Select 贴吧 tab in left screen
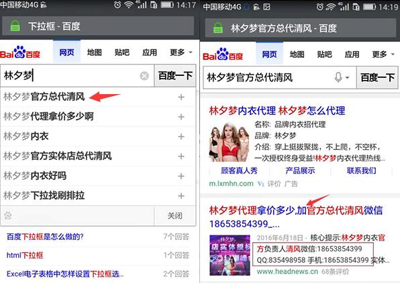The width and height of the screenshot is (400, 283). coord(122,52)
